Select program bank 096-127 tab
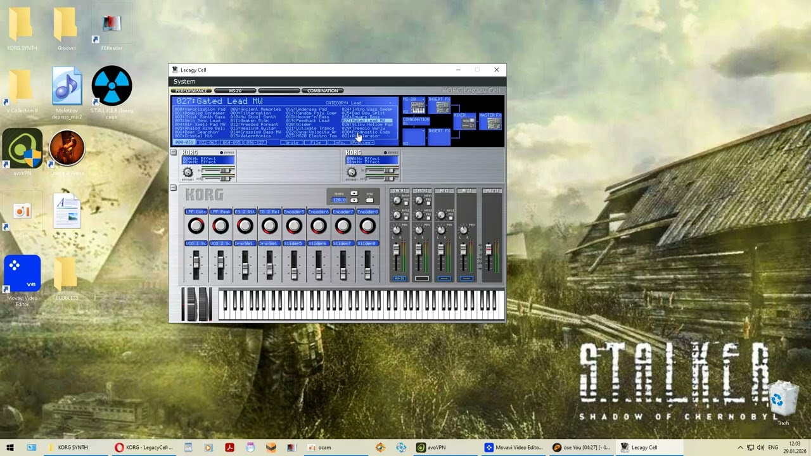811x456 pixels. pyautogui.click(x=255, y=142)
